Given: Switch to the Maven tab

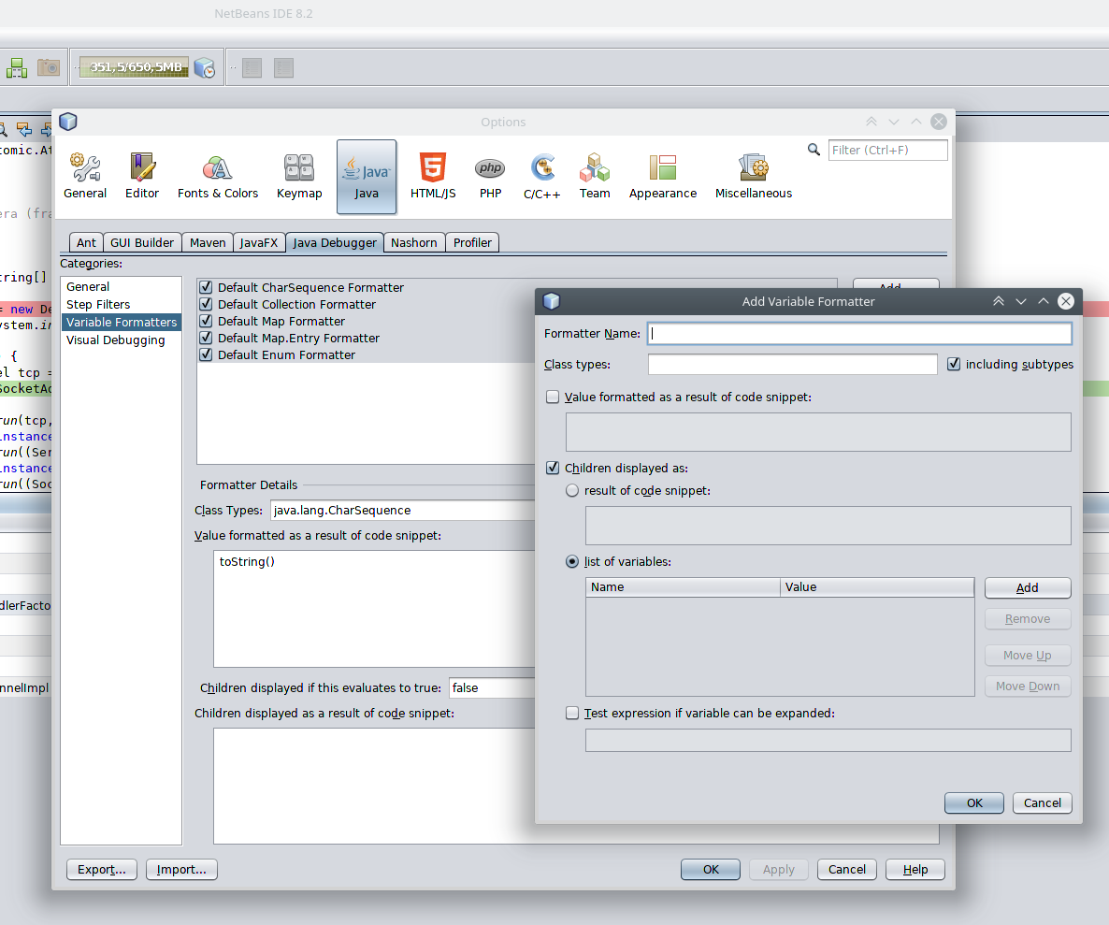Looking at the screenshot, I should [208, 242].
